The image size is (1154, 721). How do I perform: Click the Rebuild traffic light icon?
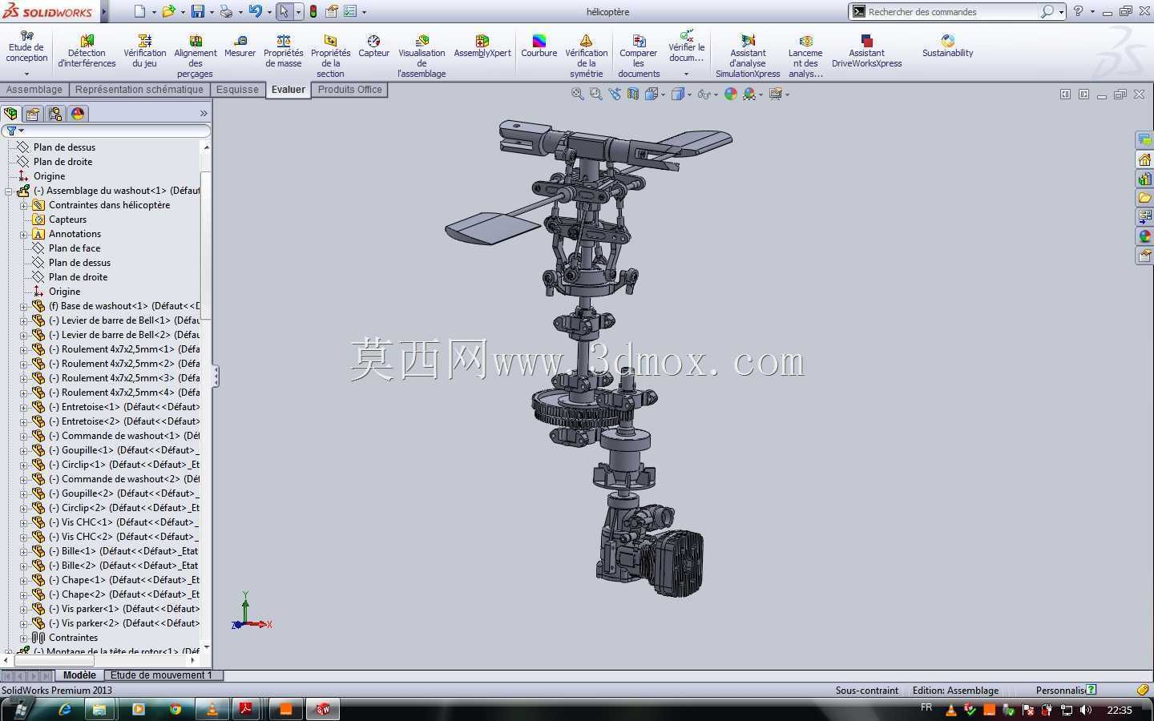point(313,11)
